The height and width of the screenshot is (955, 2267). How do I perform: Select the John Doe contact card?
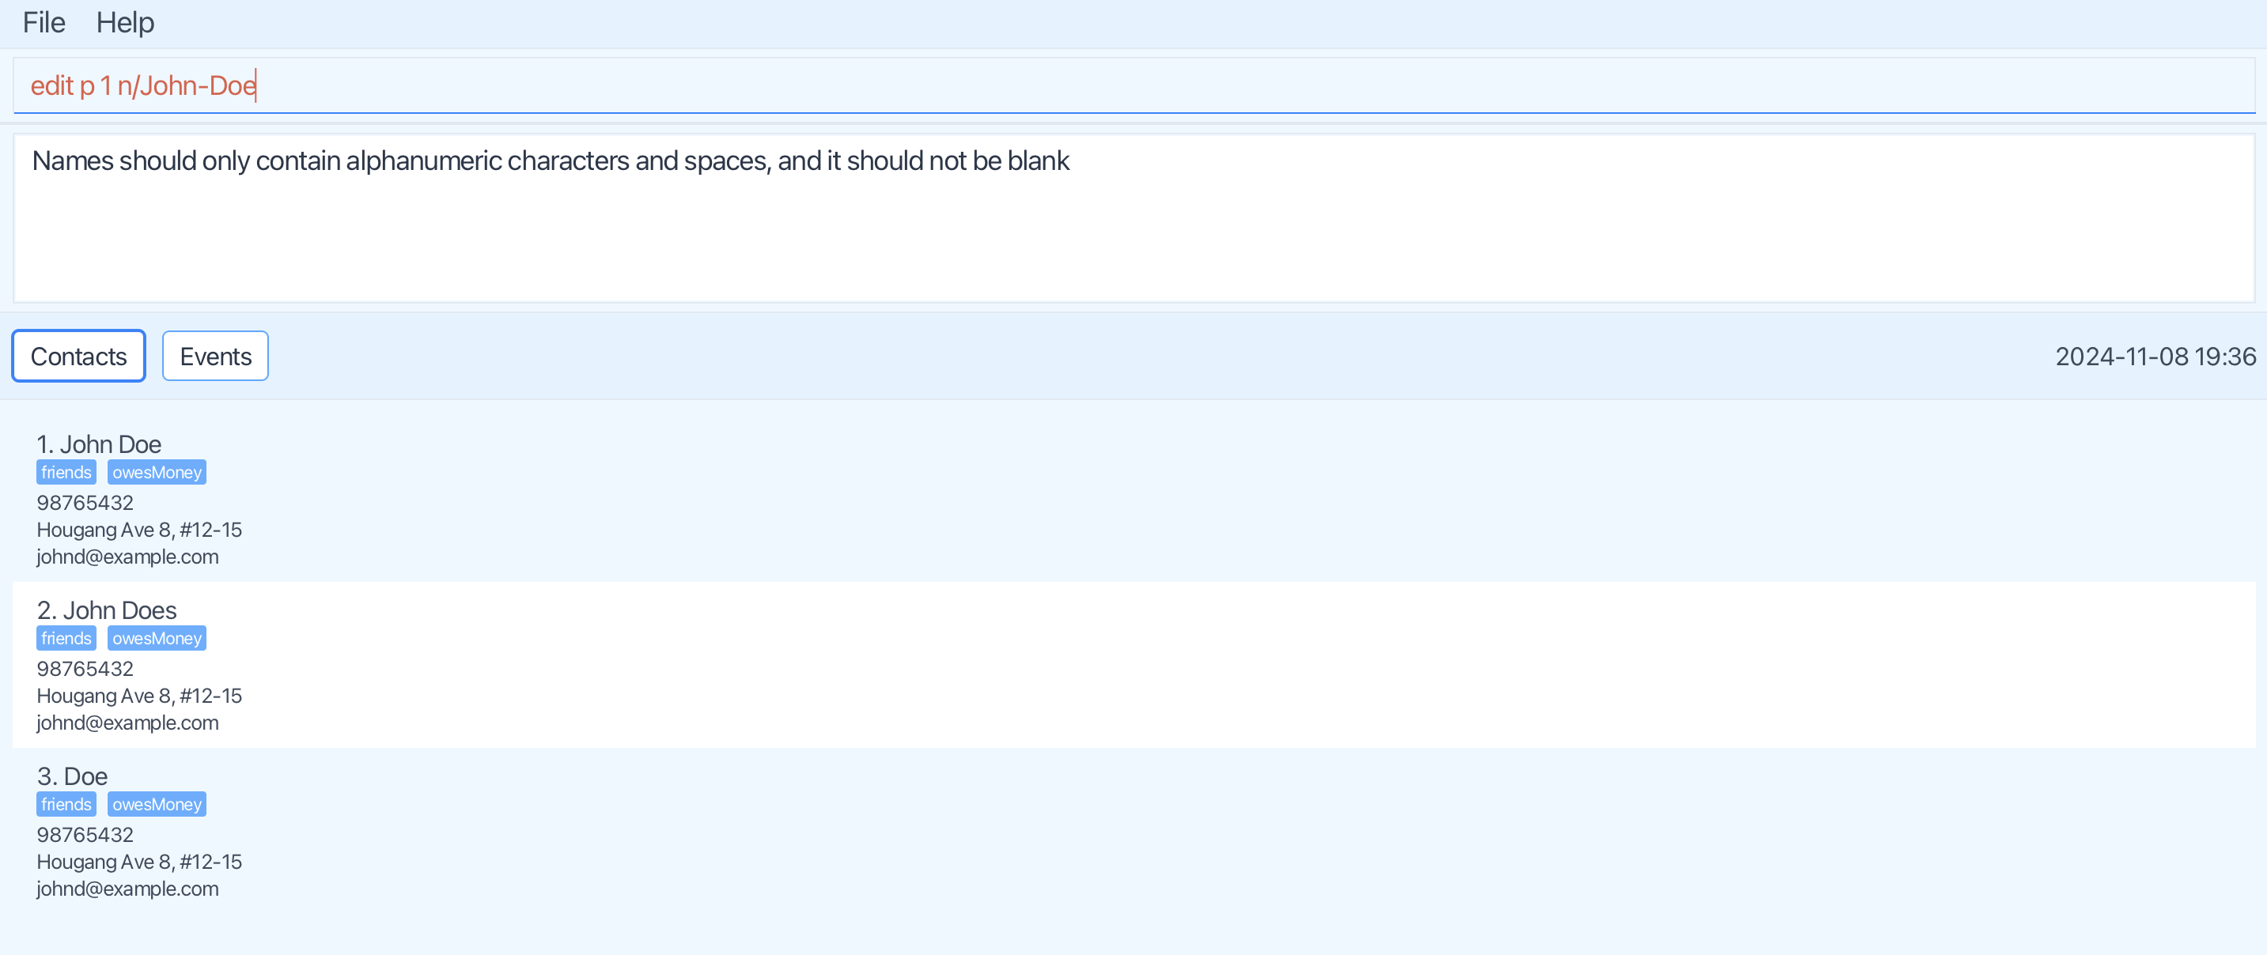(1133, 500)
